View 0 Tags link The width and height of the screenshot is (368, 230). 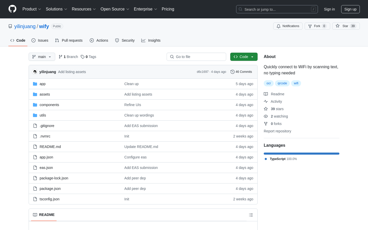click(88, 57)
